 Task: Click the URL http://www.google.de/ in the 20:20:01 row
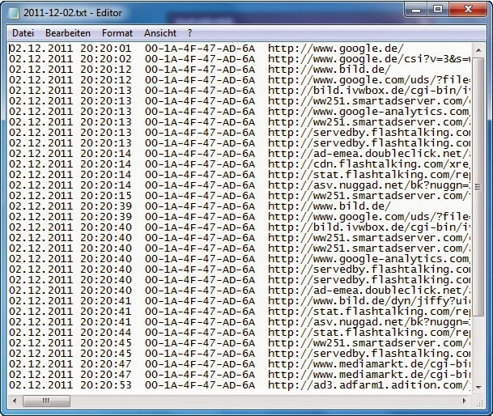pos(335,49)
